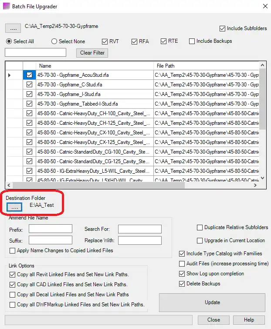Enable the Include Backups checkbox
271x329 pixels.
192,41
